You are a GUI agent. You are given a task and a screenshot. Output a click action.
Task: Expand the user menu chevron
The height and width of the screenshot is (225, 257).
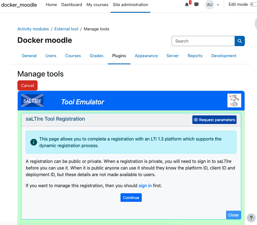[x=218, y=5]
